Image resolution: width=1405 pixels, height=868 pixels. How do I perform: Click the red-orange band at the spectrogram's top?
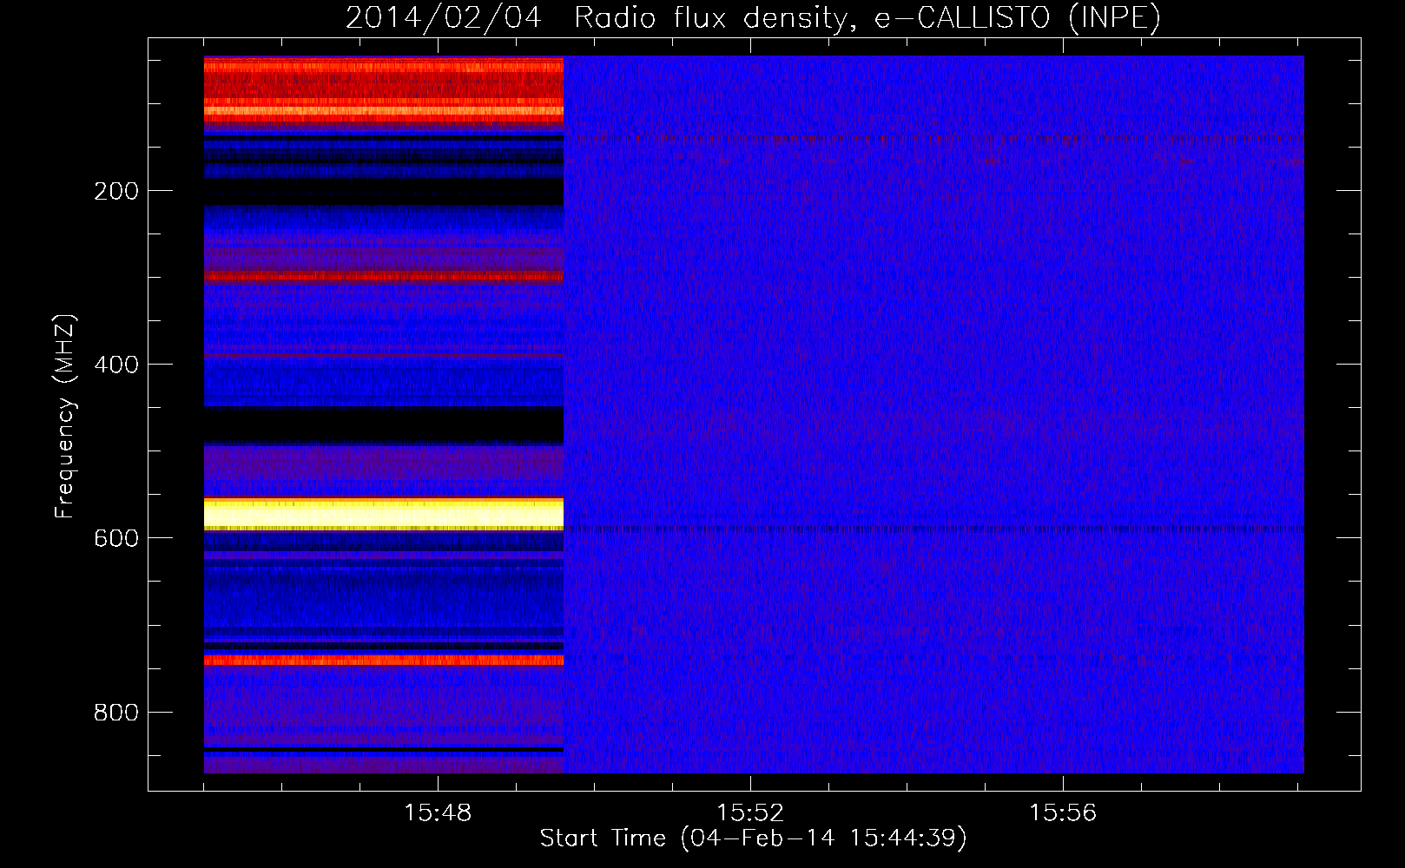click(384, 93)
